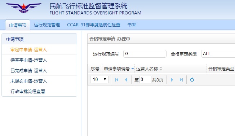Open 行政审批流程查看 in sidebar
This screenshot has height=136, width=235.
[39, 91]
